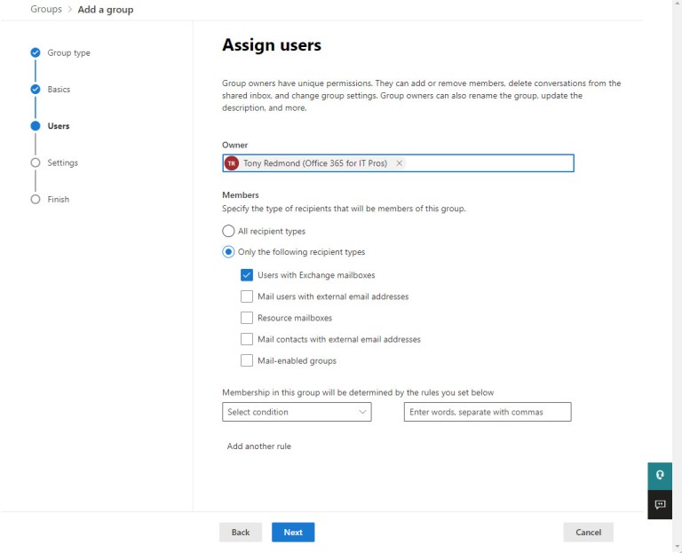Click the Next button
The height and width of the screenshot is (553, 682).
[293, 532]
